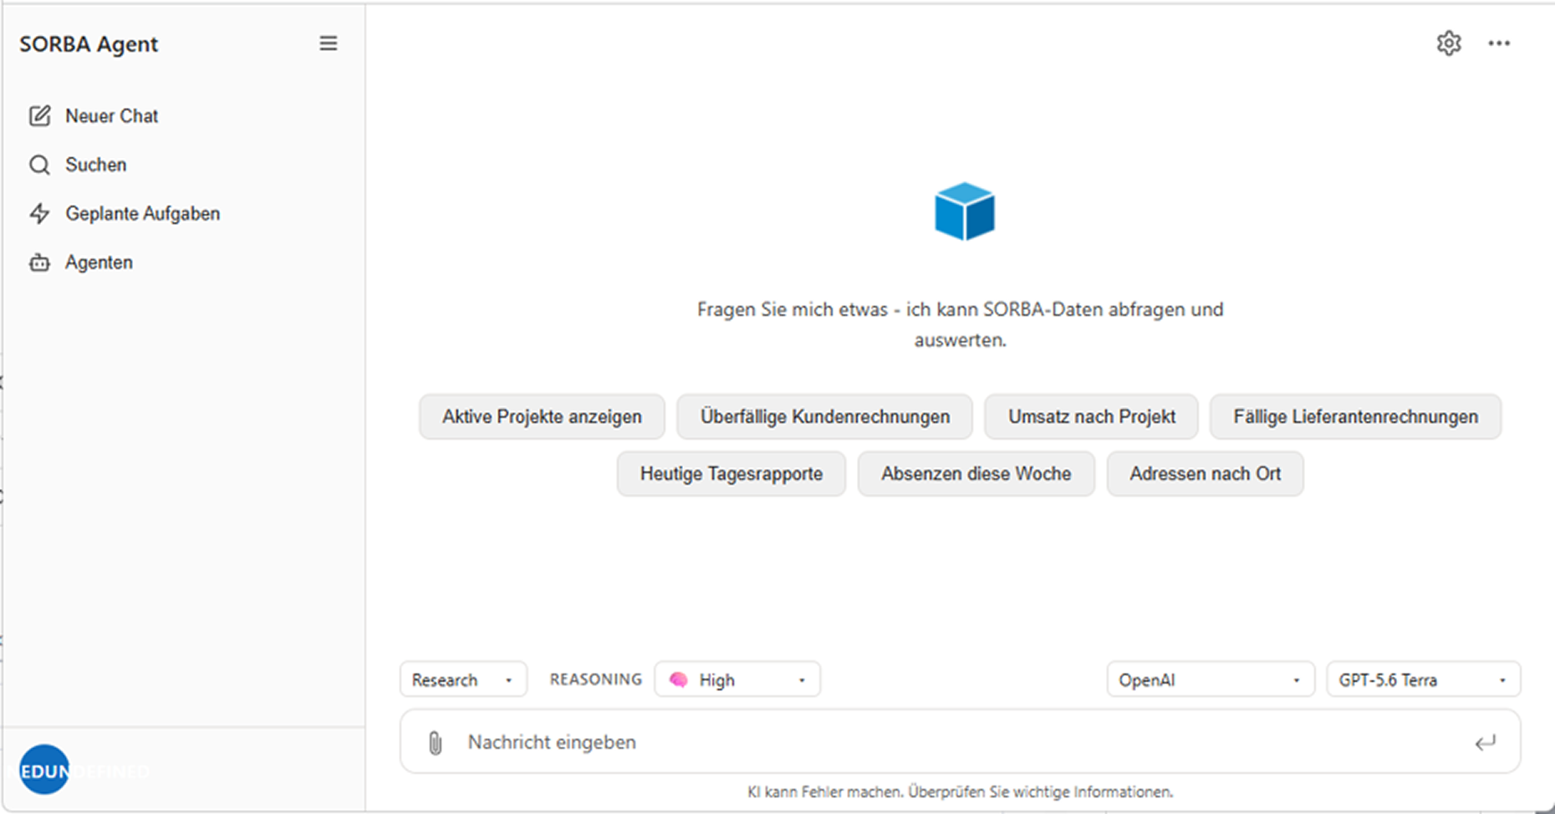
Task: Choose Absenzen diese Woche suggestion
Action: (x=976, y=474)
